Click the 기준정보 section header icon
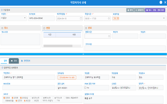 (x=2, y=10)
